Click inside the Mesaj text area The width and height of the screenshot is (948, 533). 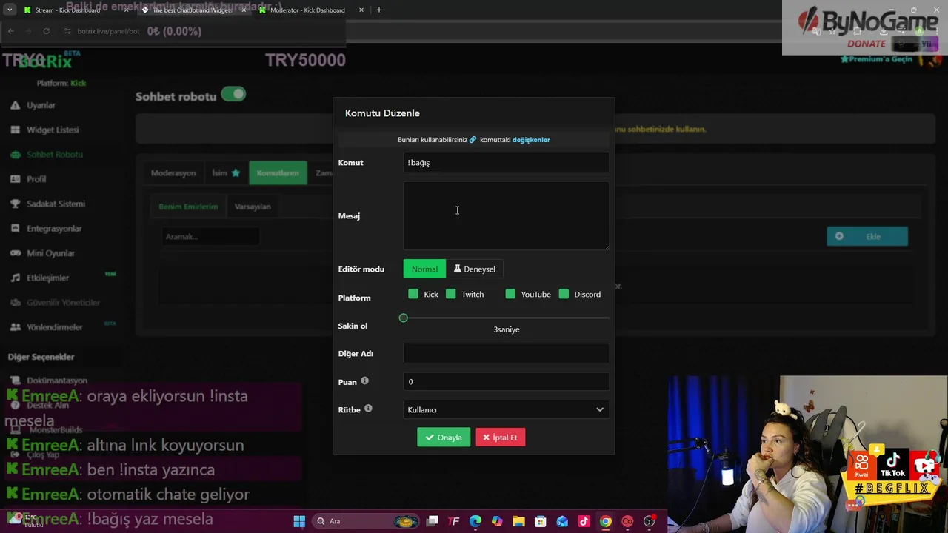point(507,215)
